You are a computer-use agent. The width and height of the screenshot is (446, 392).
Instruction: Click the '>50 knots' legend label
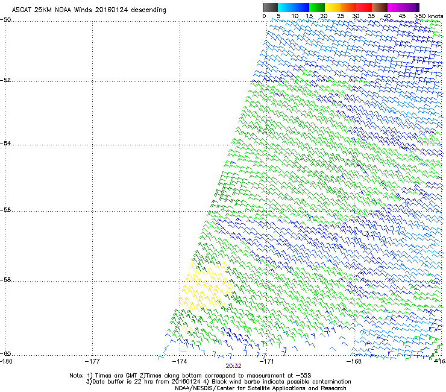(429, 16)
